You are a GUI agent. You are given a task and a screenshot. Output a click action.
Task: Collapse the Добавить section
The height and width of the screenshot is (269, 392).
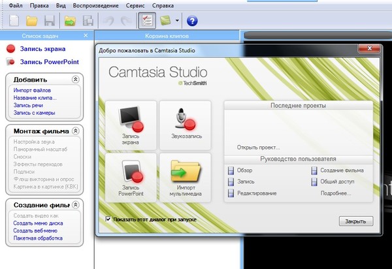pos(76,80)
